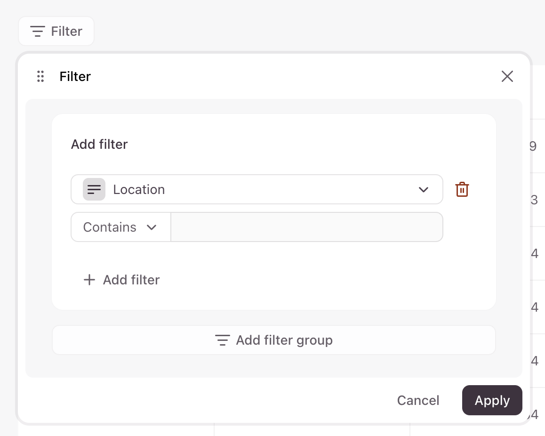Click the text-field type icon beside Location
The height and width of the screenshot is (436, 545).
click(94, 189)
